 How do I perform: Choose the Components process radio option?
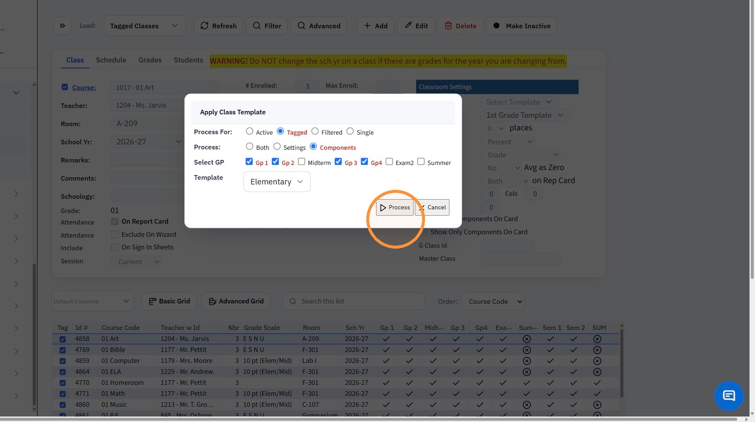pos(313,147)
